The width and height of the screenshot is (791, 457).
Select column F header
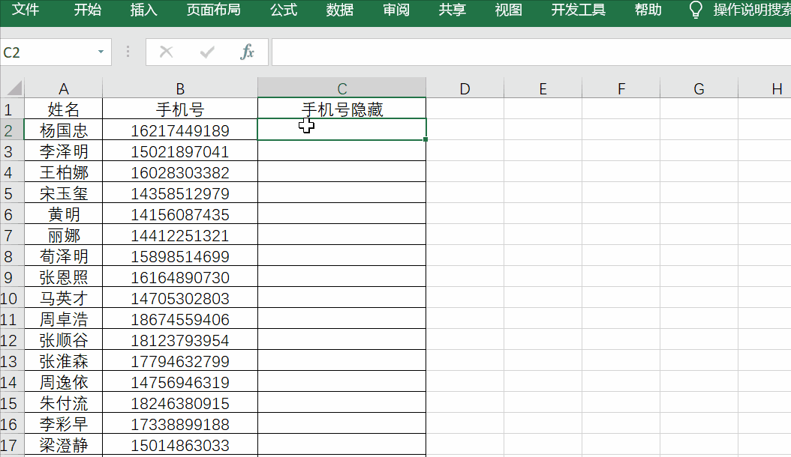621,88
